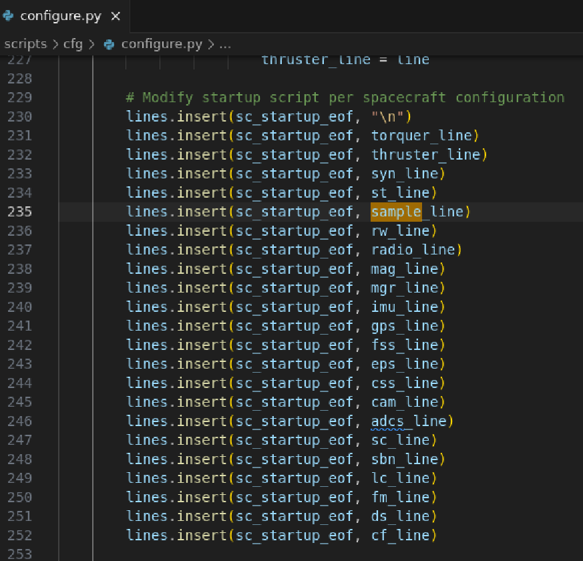583x561 pixels.
Task: Click 'cam_line' on line 245
Action: (x=405, y=402)
